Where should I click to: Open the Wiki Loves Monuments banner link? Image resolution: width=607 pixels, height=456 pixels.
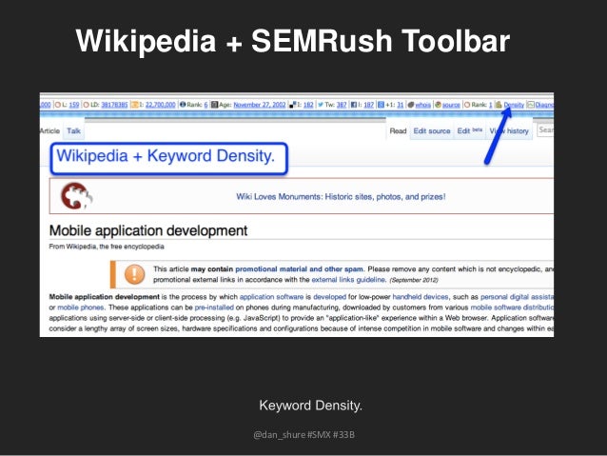pyautogui.click(x=341, y=196)
